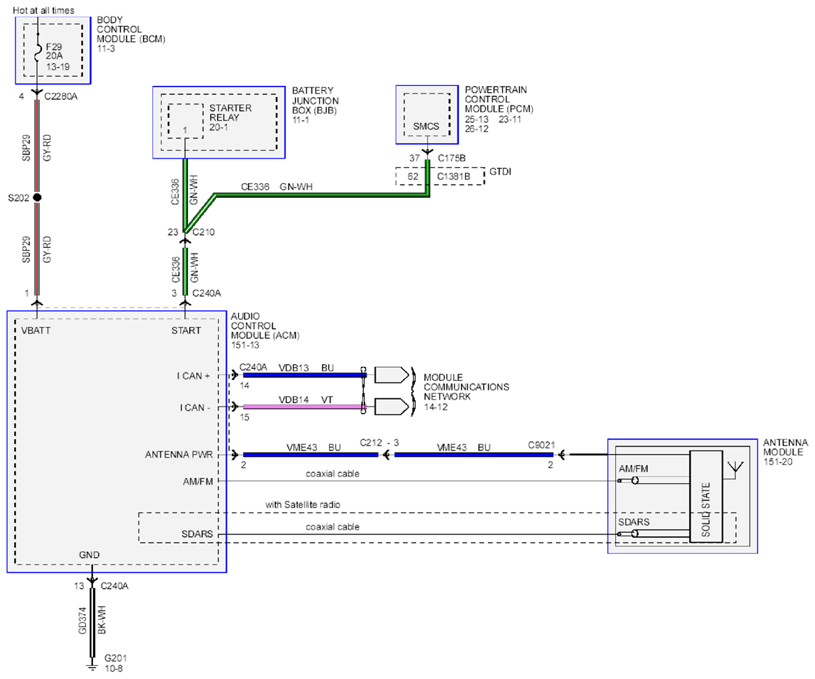Click the "C210" connector label
The height and width of the screenshot is (679, 815).
pos(203,232)
